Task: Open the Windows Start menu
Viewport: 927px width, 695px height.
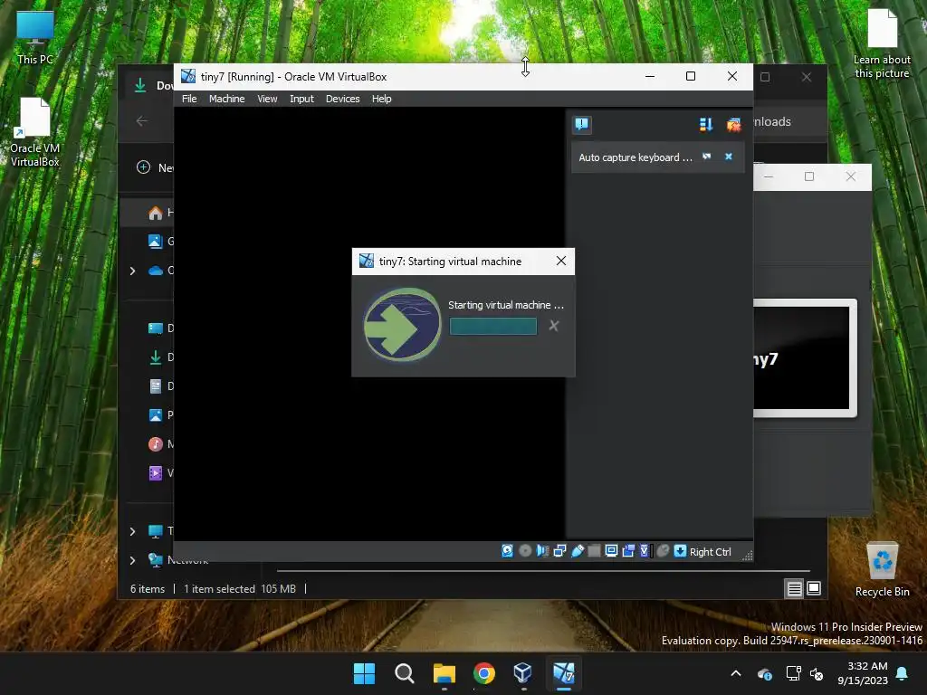Action: click(x=364, y=673)
